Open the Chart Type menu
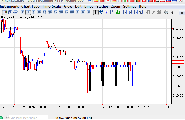The width and height of the screenshot is (185, 120). [x=30, y=6]
